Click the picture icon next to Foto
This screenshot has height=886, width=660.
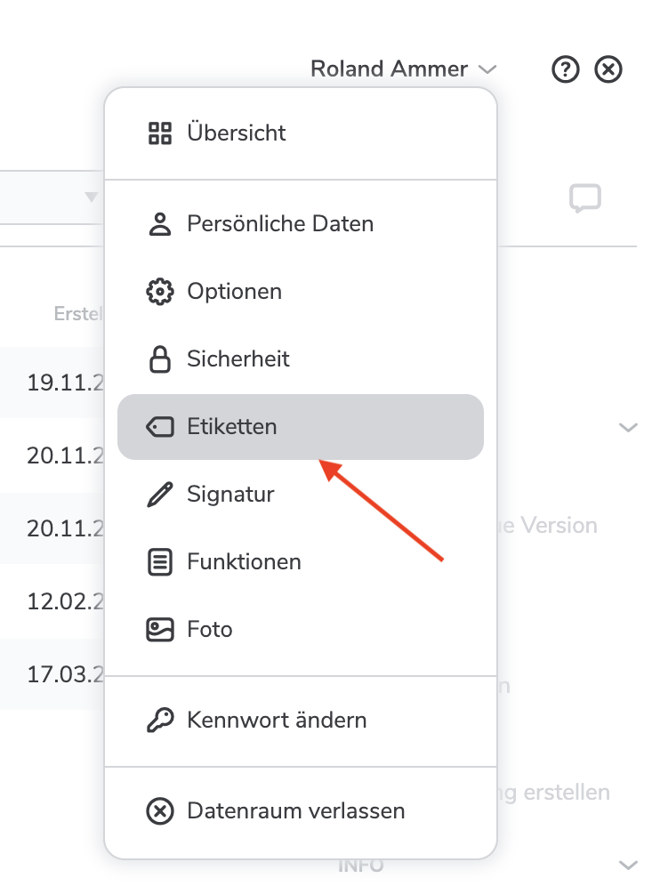pos(159,630)
